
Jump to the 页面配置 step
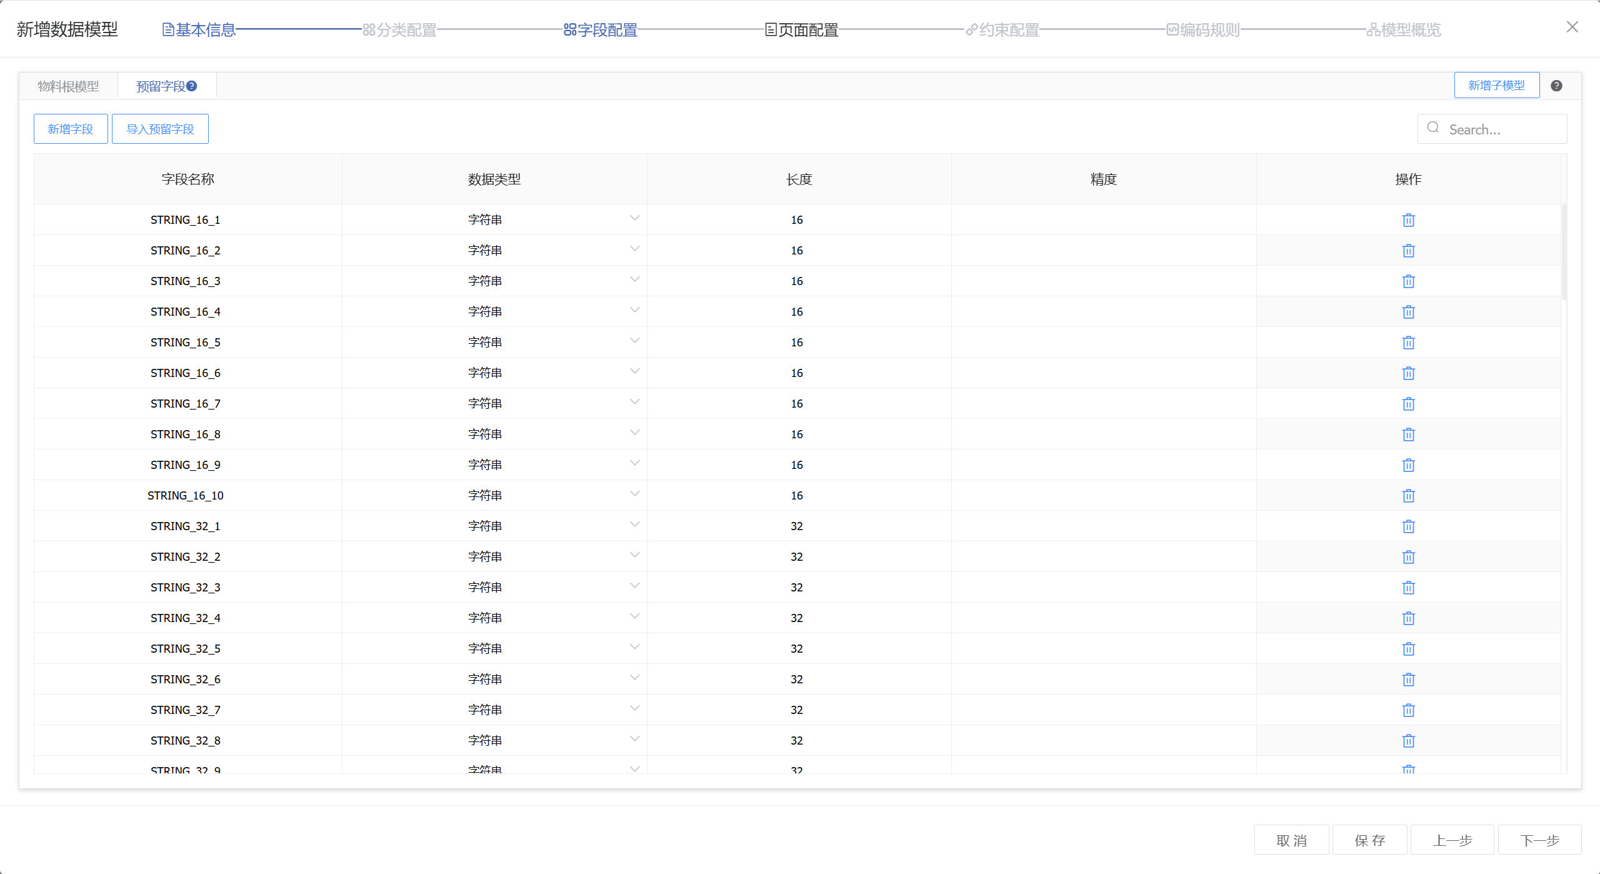(802, 30)
